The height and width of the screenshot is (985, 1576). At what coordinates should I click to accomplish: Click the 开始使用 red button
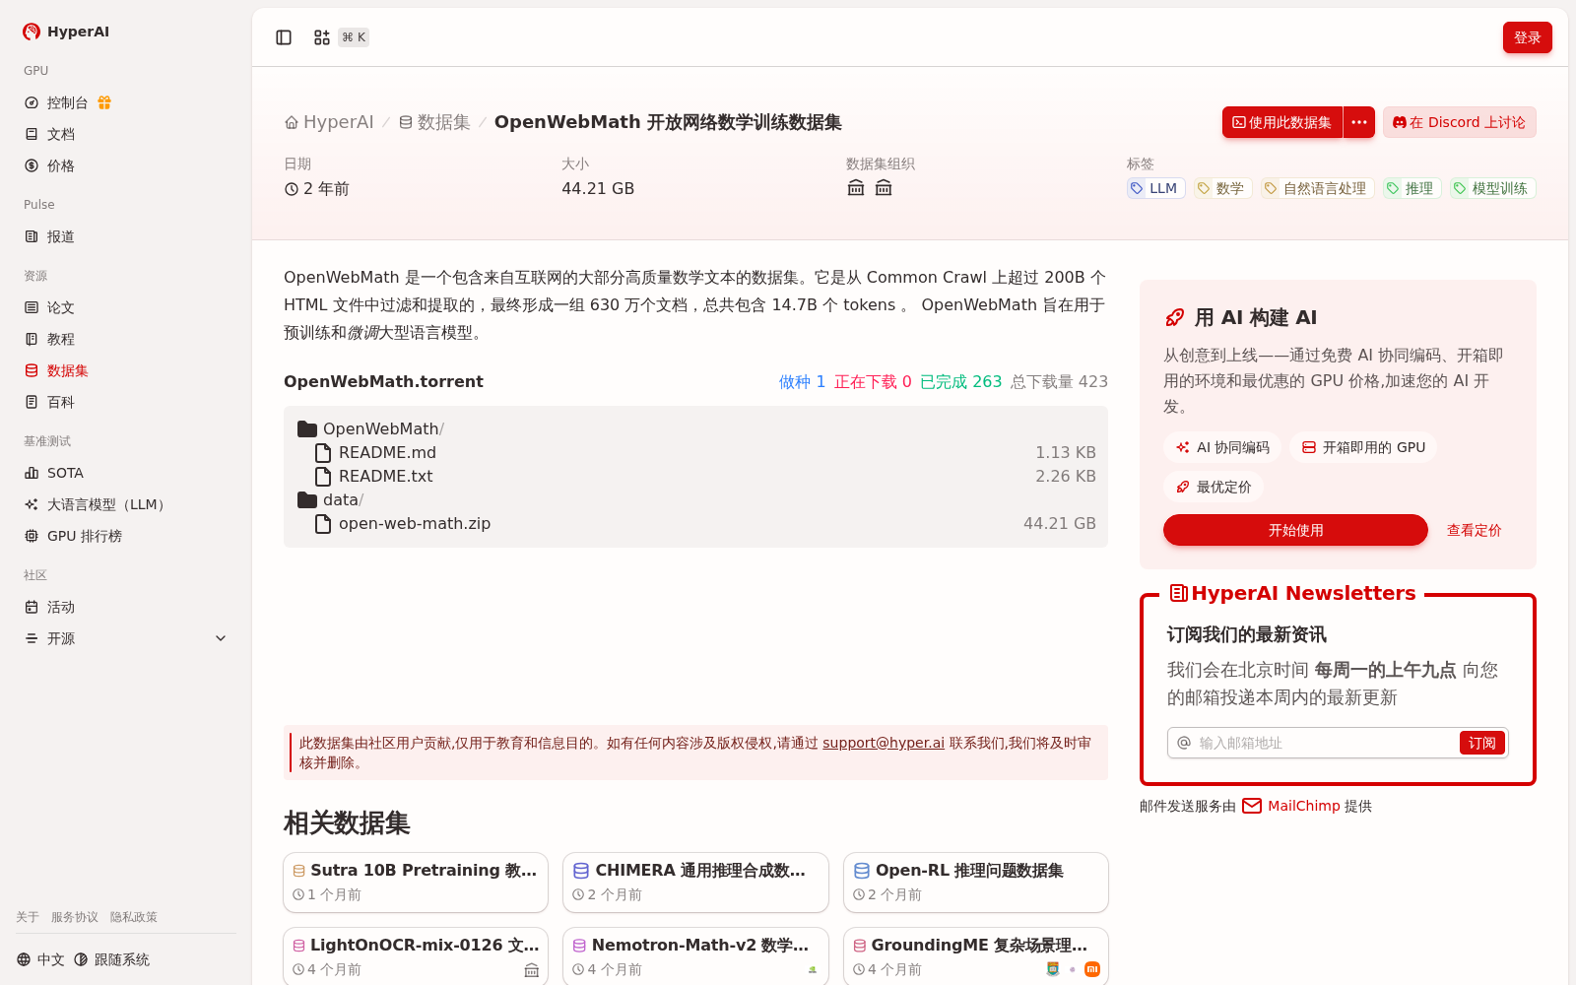coord(1295,530)
